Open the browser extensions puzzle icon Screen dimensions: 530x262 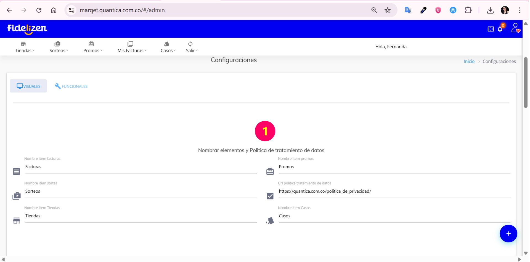(468, 10)
